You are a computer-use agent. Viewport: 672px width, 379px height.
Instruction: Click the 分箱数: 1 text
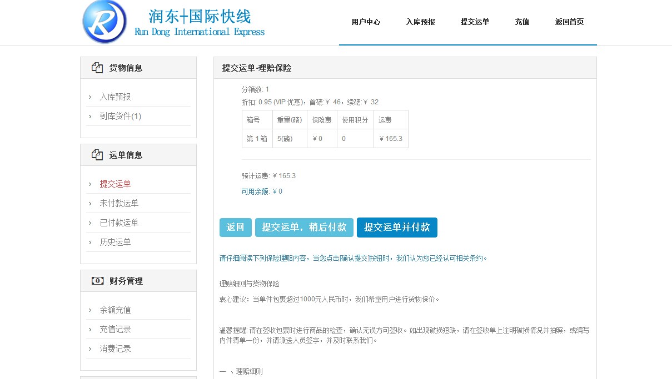pos(255,89)
